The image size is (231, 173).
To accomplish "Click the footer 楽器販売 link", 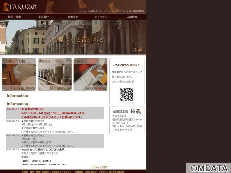I will [55, 172].
